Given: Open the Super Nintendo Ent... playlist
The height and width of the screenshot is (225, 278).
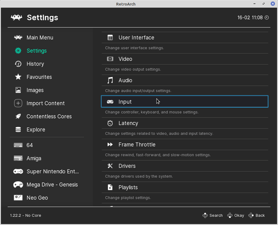Looking at the screenshot, I should tap(53, 171).
